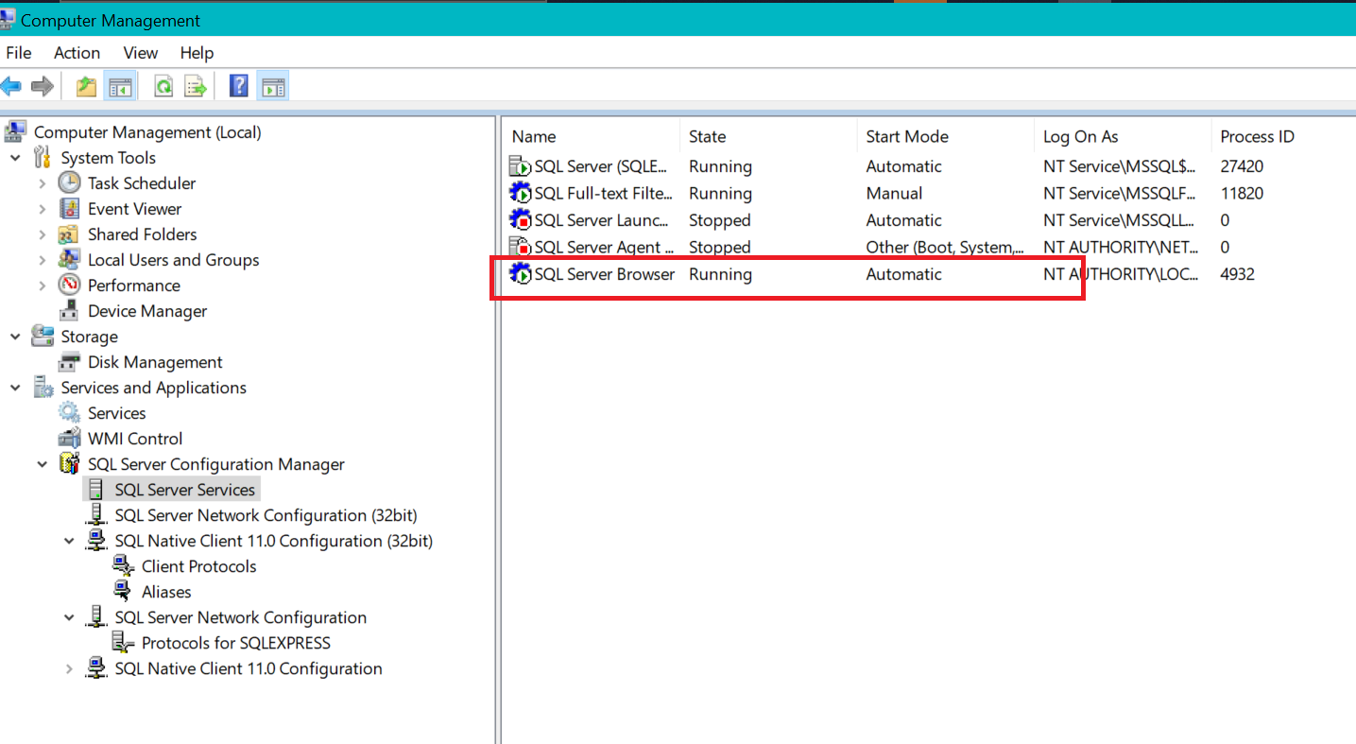Viewport: 1356px width, 744px height.
Task: Click Process ID value 4932
Action: tap(1238, 274)
